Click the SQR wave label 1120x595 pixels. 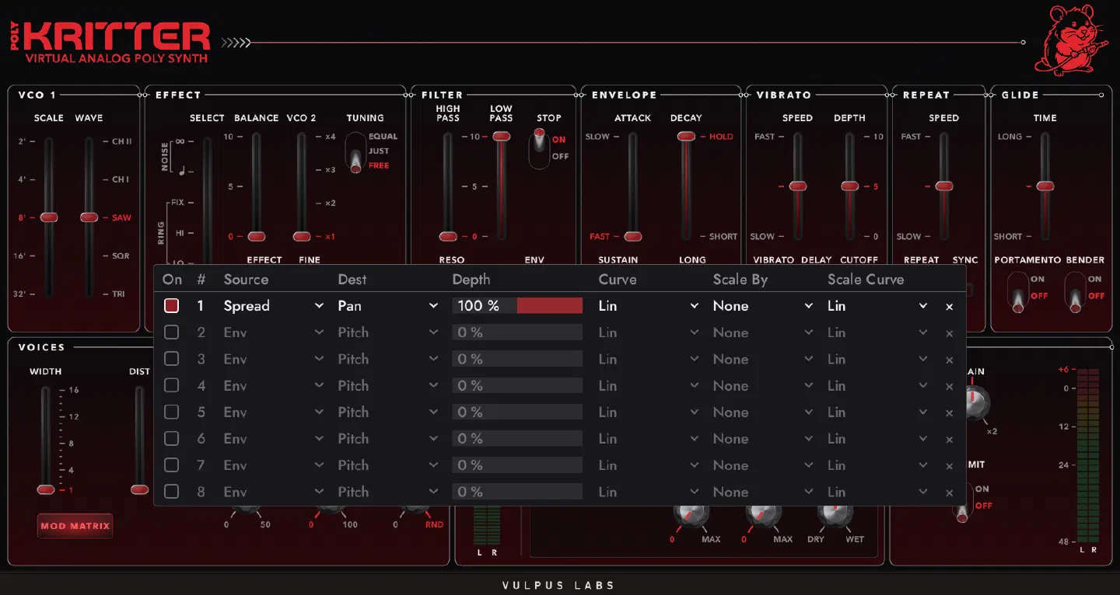(x=122, y=256)
